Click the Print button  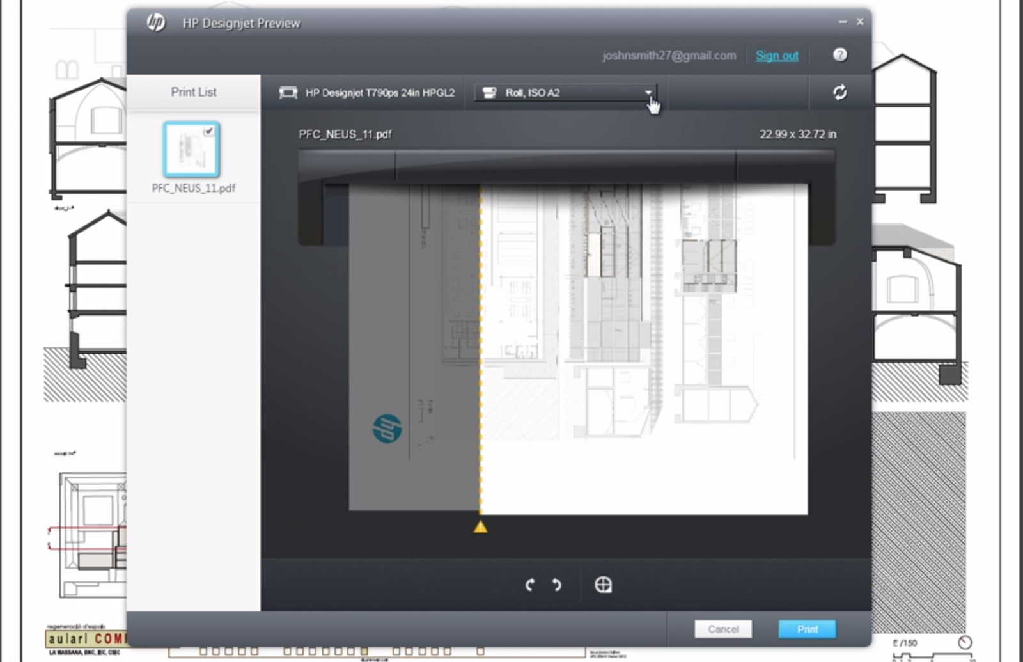(807, 629)
